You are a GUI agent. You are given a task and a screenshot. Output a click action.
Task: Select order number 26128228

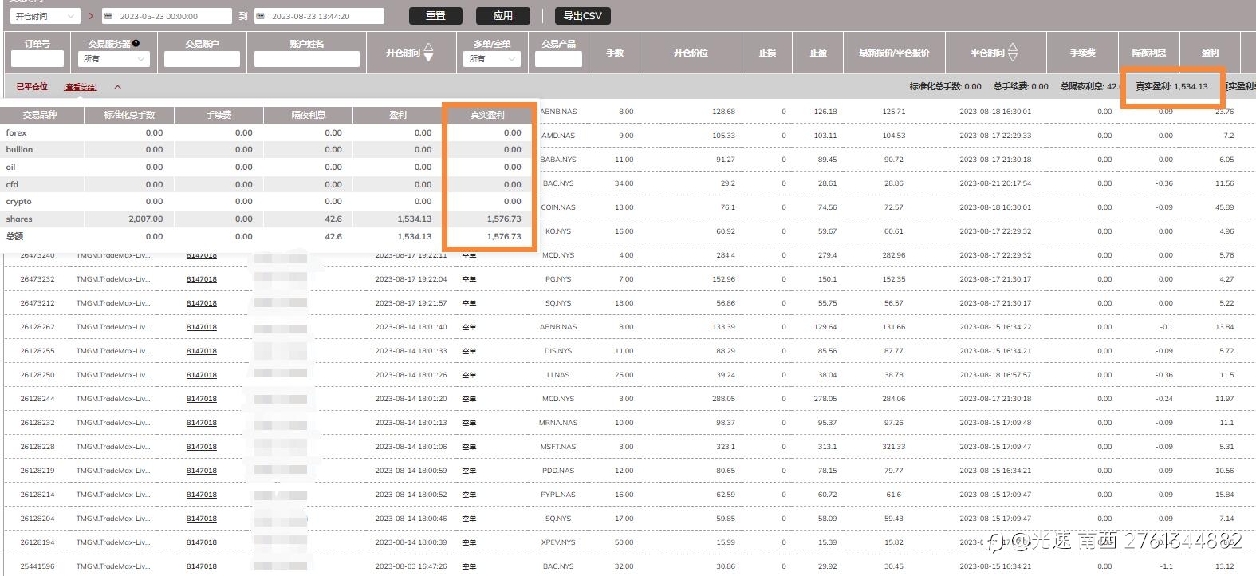coord(37,447)
